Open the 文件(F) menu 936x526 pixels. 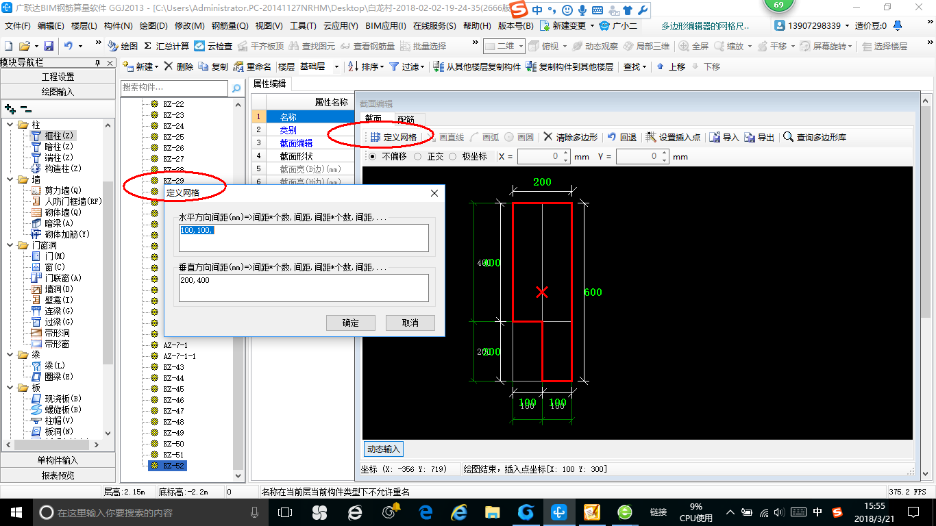(x=18, y=26)
